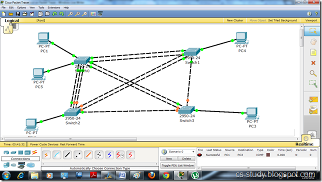Select the Hubs device category
This screenshot has height=182, width=322.
20,152
